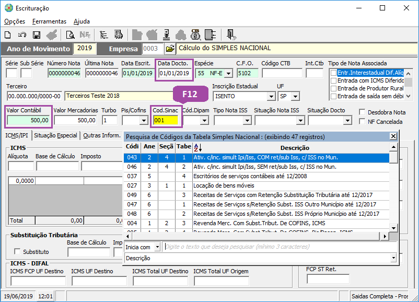Select row 037 Escritórios de serviços contábeis

pos(257,177)
